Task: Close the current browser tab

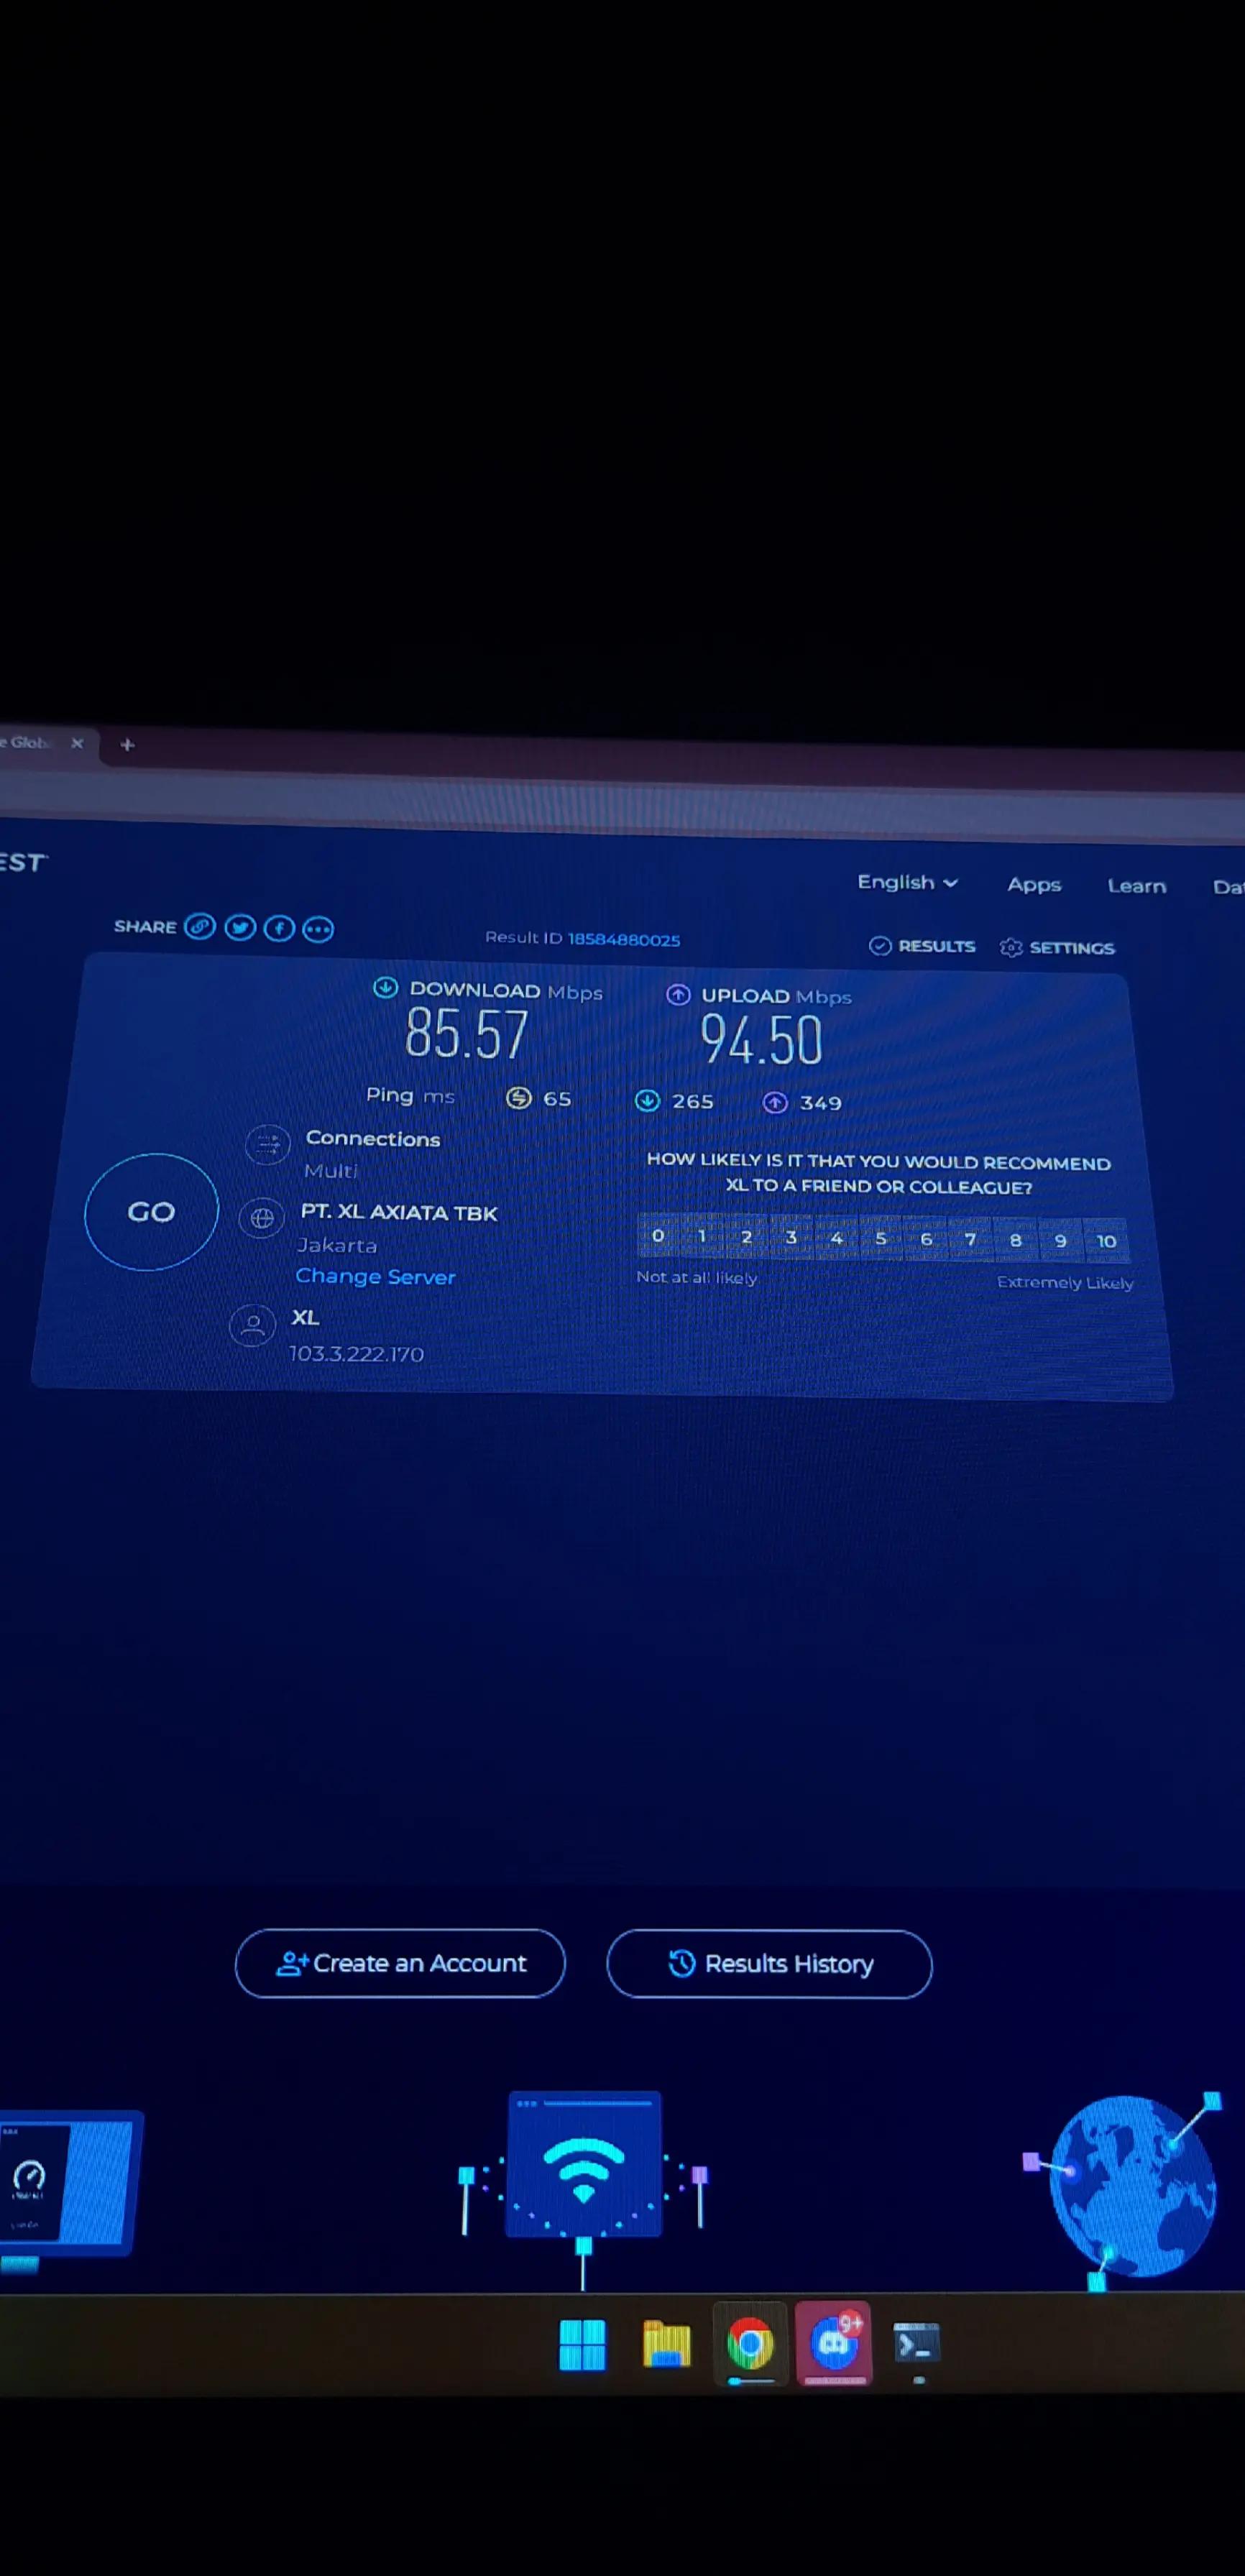Action: 77,743
